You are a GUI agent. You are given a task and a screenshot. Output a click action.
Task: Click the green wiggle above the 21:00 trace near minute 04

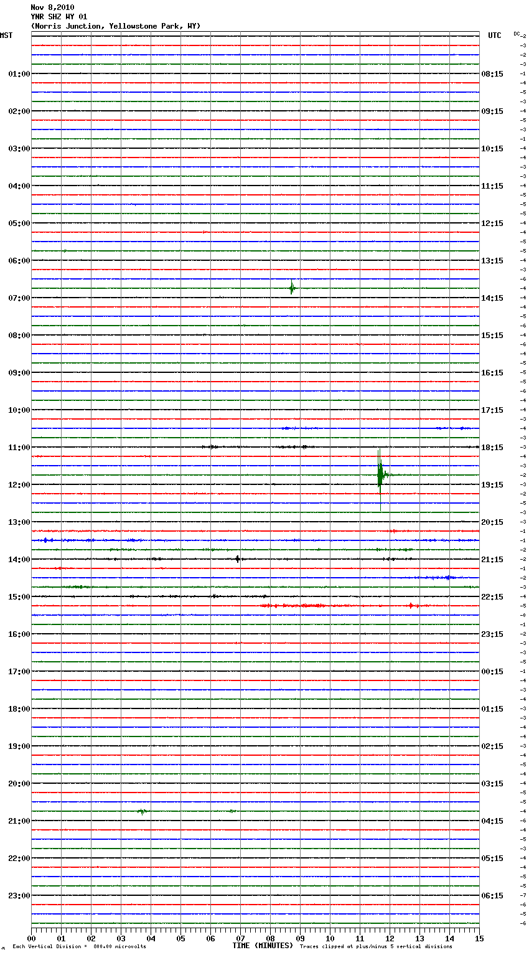143,811
